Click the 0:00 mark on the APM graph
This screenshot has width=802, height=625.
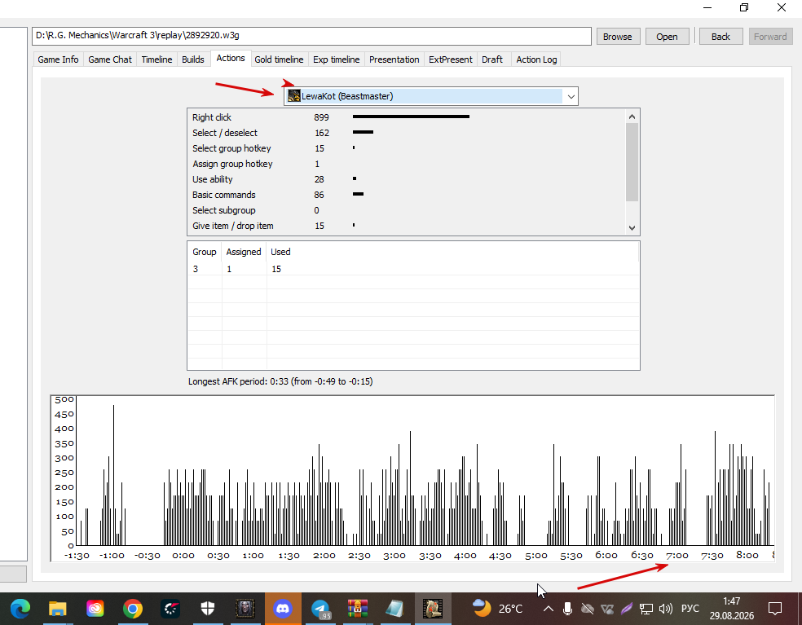coord(183,556)
